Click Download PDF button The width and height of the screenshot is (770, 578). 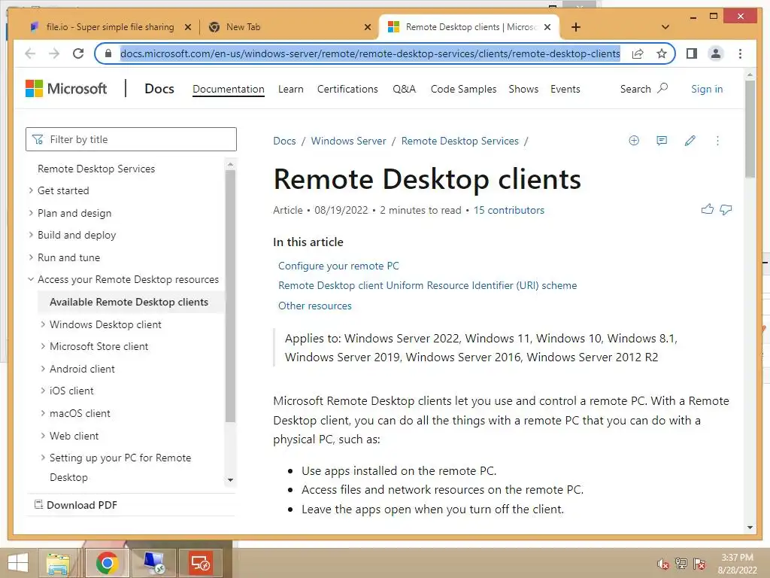click(x=76, y=505)
